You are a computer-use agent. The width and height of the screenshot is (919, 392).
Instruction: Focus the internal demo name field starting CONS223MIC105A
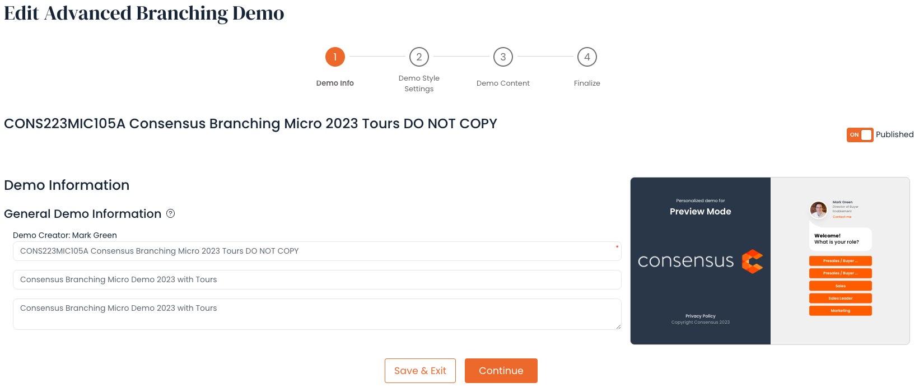pyautogui.click(x=317, y=251)
